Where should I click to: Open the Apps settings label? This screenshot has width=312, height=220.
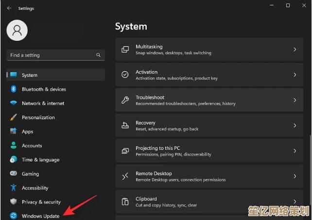(28, 132)
